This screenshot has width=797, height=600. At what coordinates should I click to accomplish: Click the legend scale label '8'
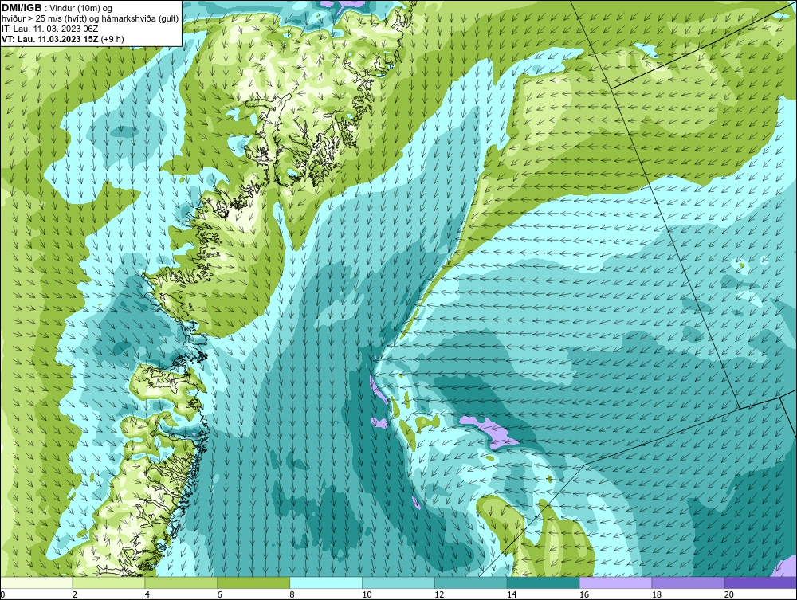click(292, 594)
